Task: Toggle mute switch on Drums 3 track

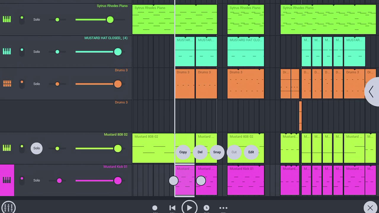Action: click(x=22, y=84)
